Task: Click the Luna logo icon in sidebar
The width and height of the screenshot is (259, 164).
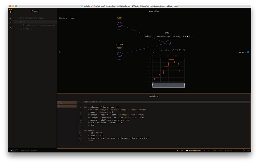Action: (10, 11)
